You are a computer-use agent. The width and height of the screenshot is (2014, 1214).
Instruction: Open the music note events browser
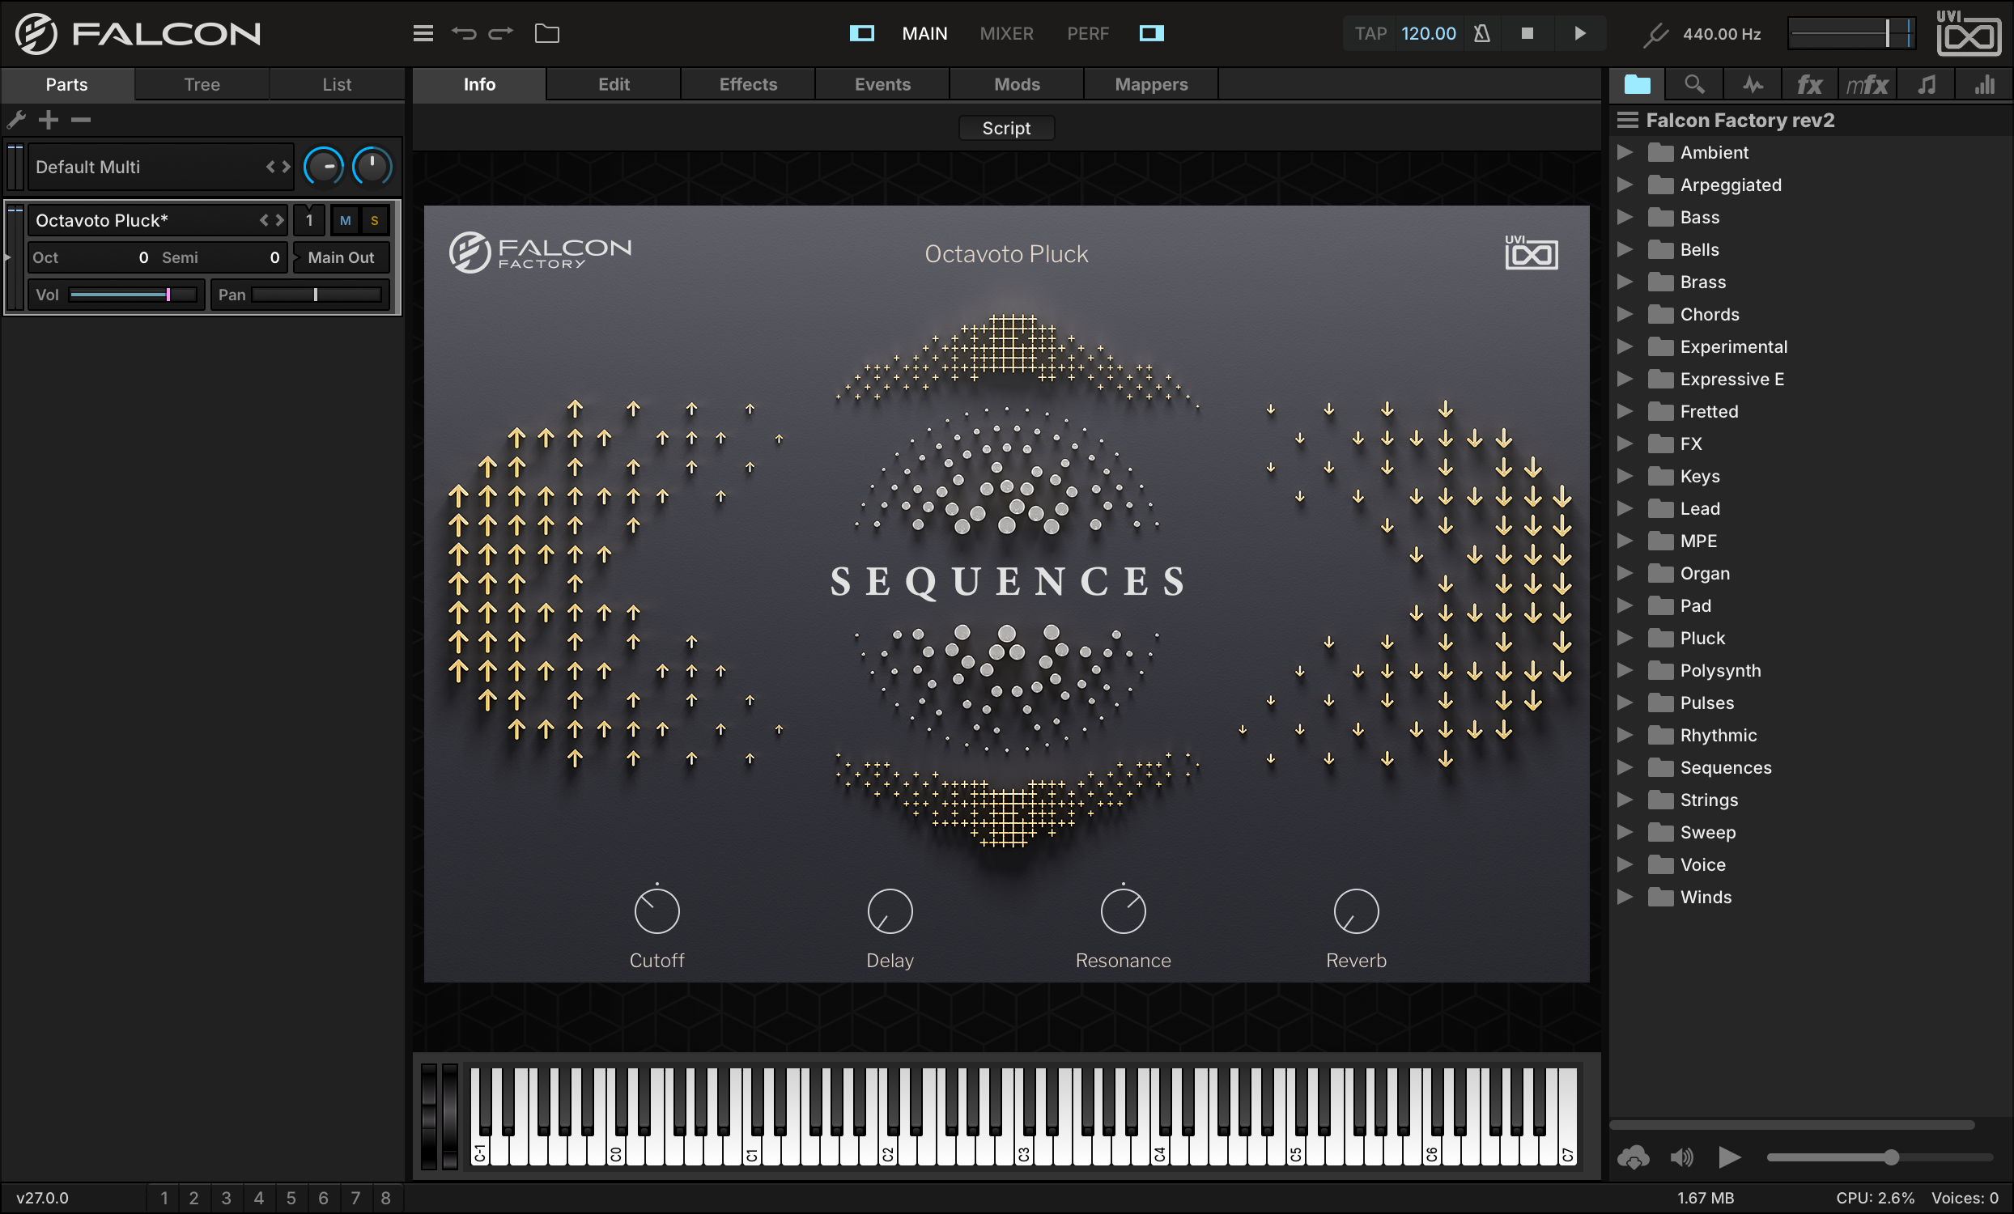point(1927,84)
